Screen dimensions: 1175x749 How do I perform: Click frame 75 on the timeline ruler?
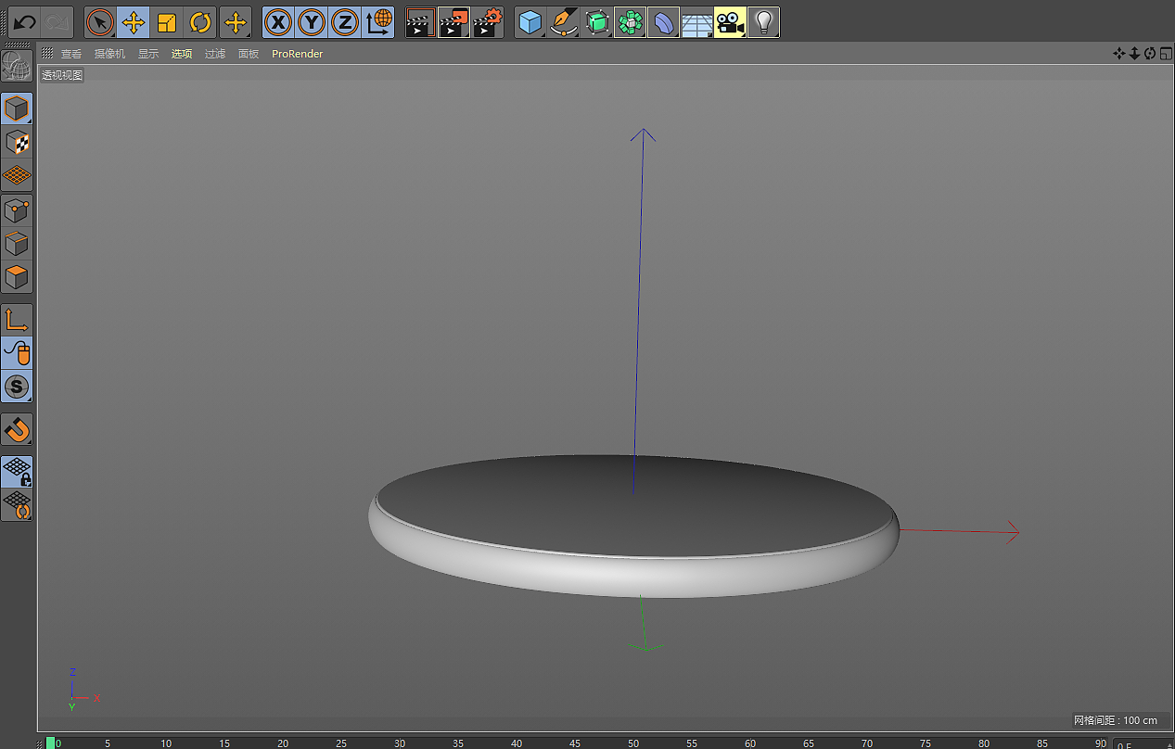[x=926, y=743]
